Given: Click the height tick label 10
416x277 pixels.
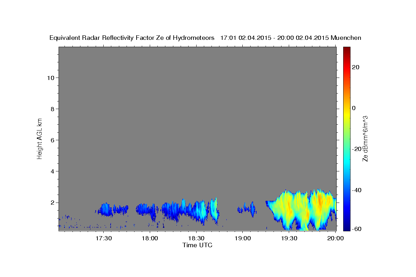Looking at the screenshot, I should 50,78.
